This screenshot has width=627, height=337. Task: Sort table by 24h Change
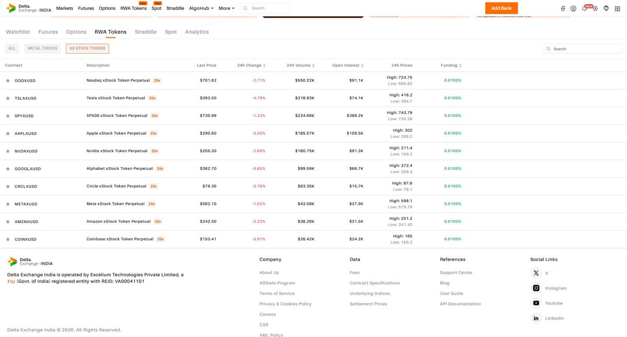point(251,65)
